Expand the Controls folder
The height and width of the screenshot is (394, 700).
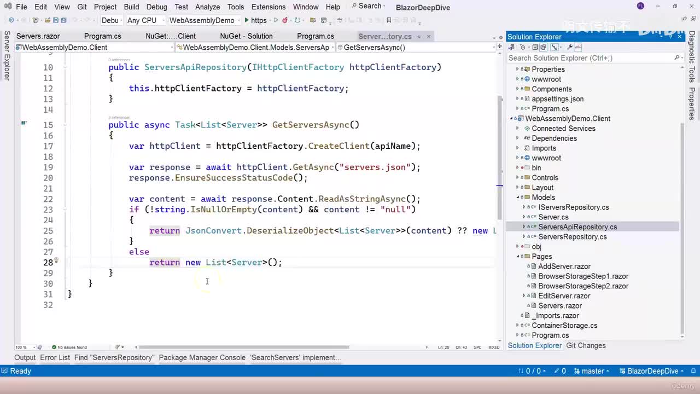[x=518, y=178]
